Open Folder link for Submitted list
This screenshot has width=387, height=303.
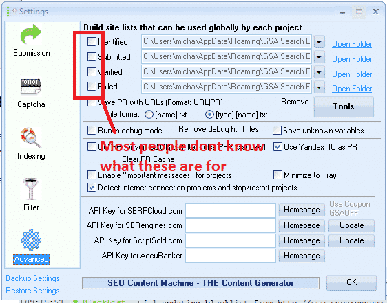point(352,59)
